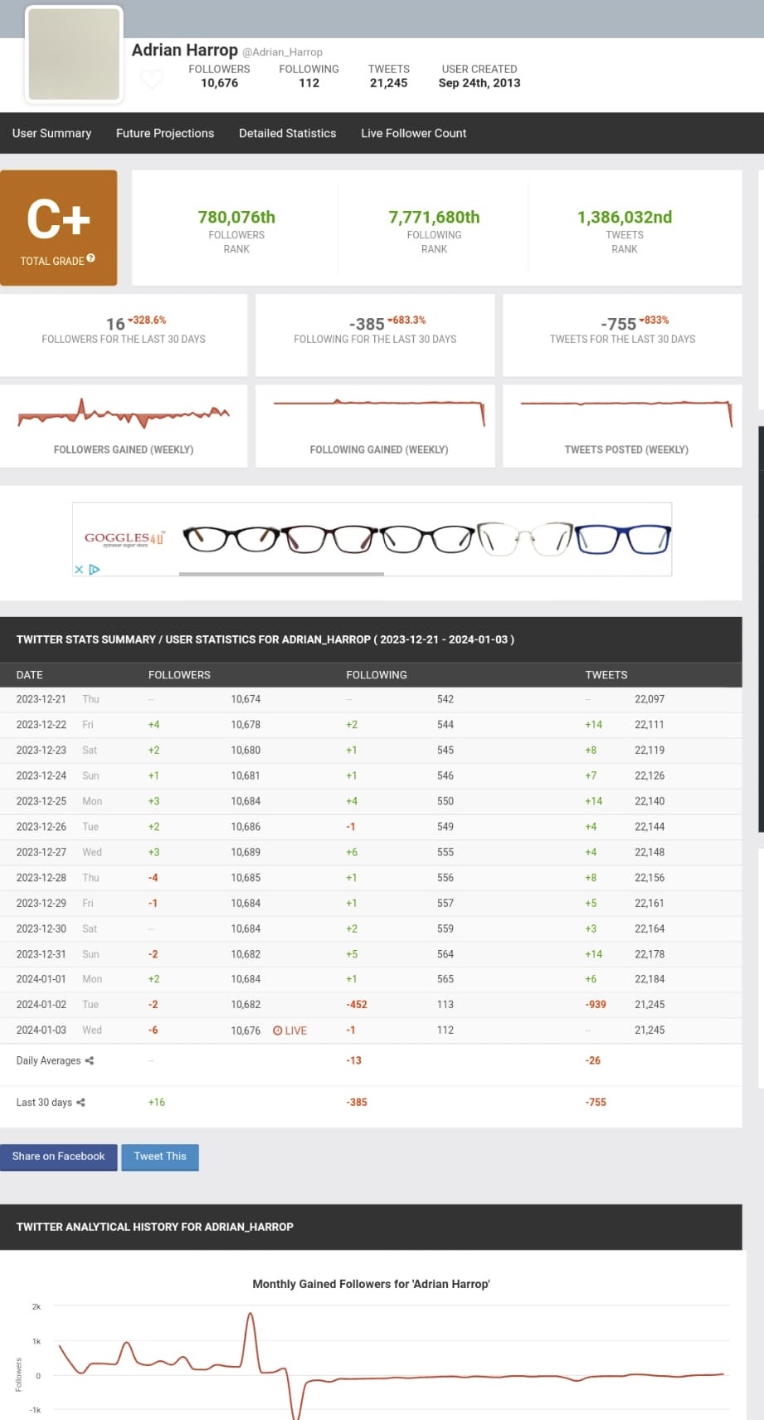The height and width of the screenshot is (1420, 764).
Task: Click the -26 daily average tweets value
Action: pos(593,1060)
